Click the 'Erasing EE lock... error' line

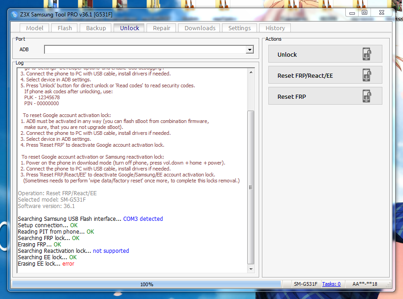pyautogui.click(x=46, y=264)
